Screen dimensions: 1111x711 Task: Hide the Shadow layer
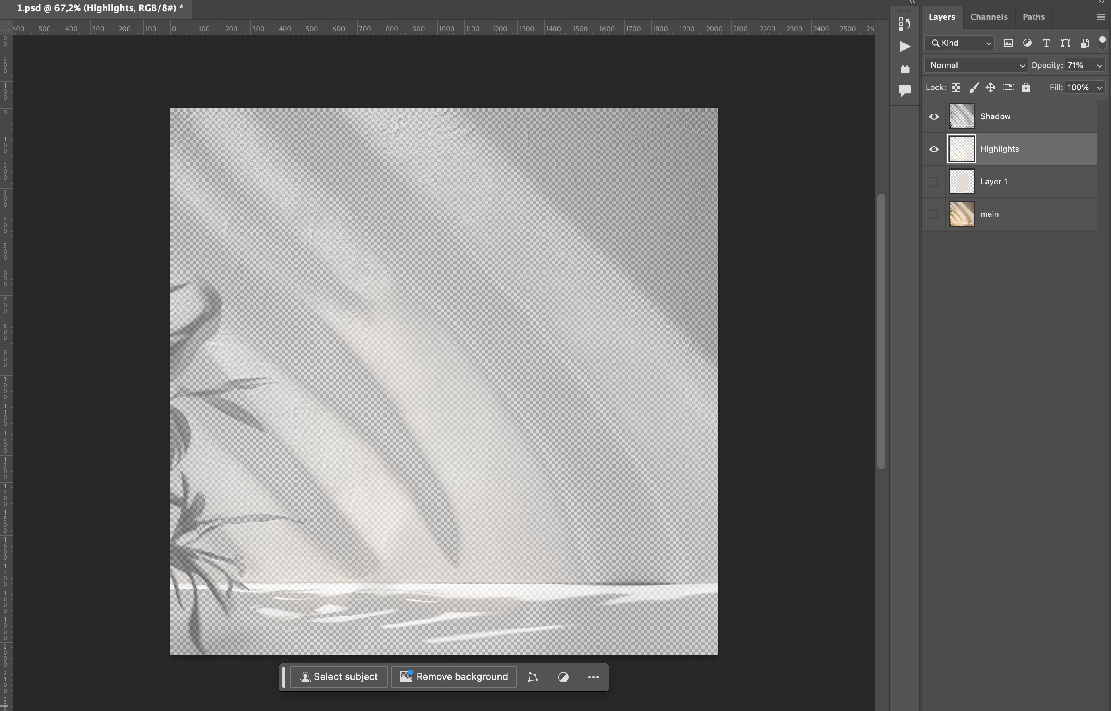tap(933, 116)
